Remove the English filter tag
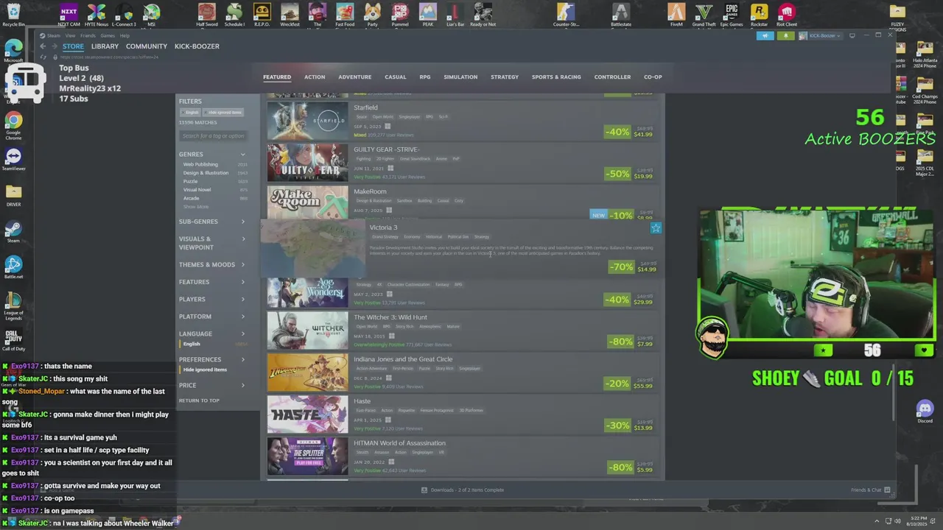Screen dimensions: 943x530 (x=192, y=112)
